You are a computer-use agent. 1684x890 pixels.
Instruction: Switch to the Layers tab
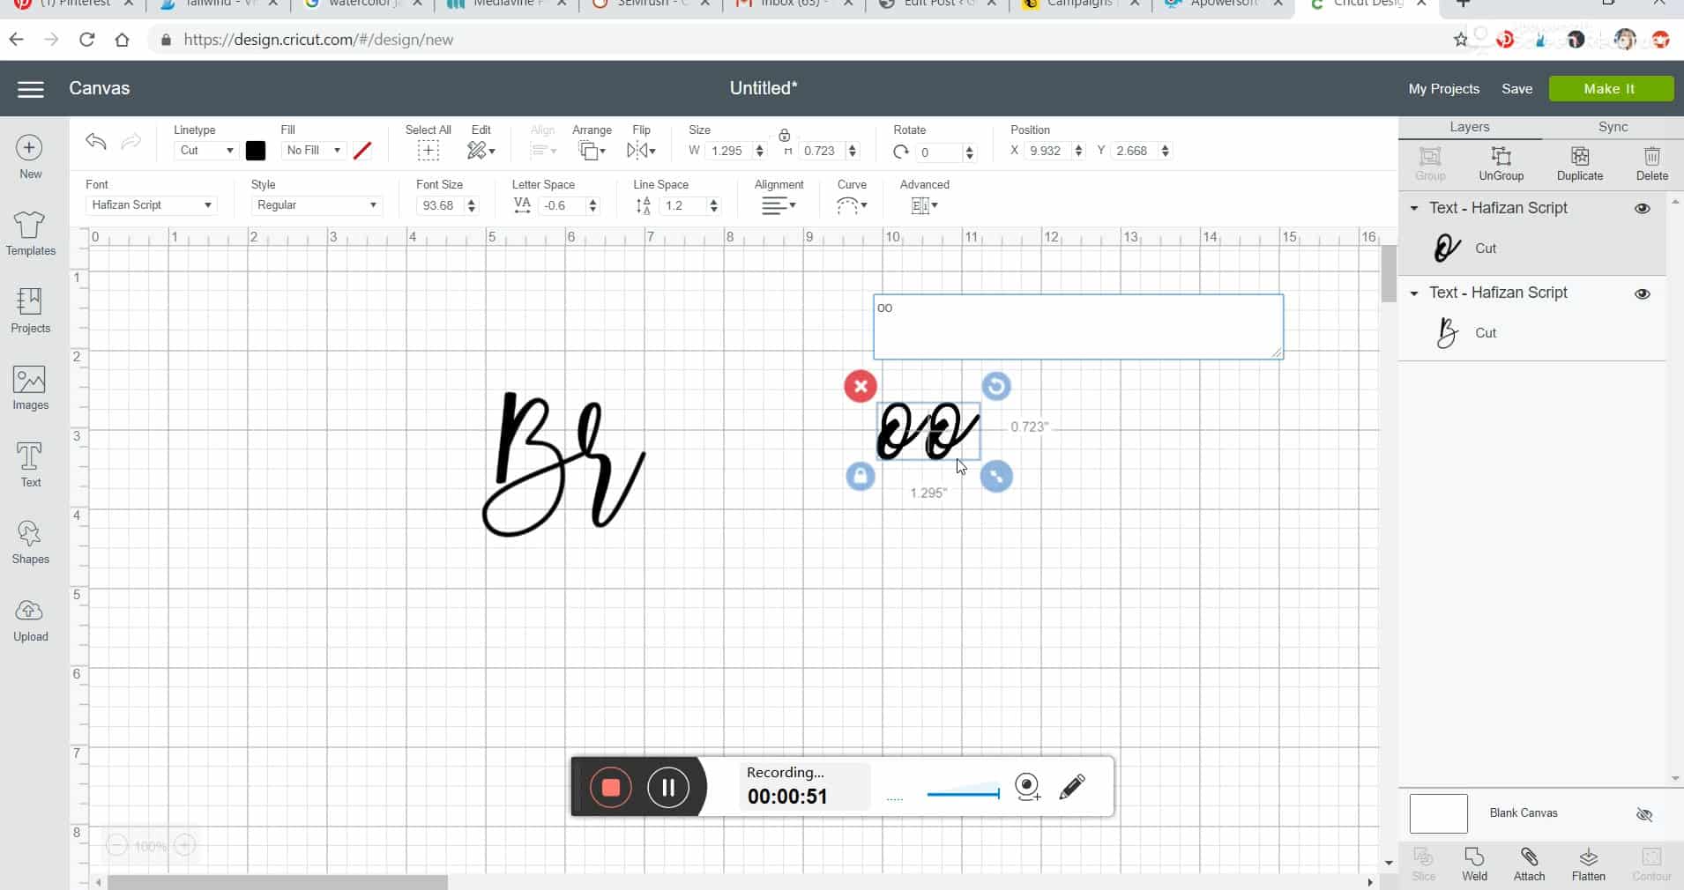click(x=1469, y=127)
